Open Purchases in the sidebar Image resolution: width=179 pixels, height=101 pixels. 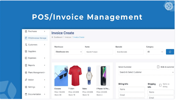(x=33, y=31)
